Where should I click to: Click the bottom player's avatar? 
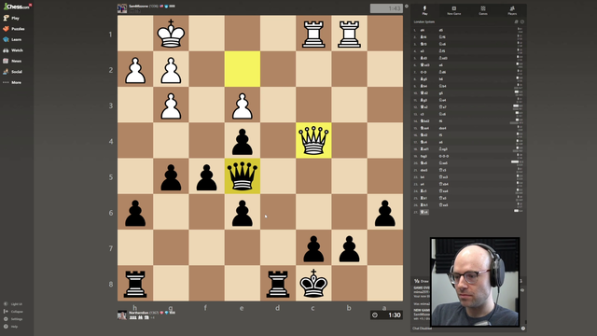(x=122, y=315)
